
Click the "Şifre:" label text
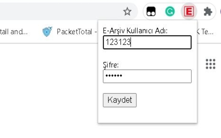111,65
